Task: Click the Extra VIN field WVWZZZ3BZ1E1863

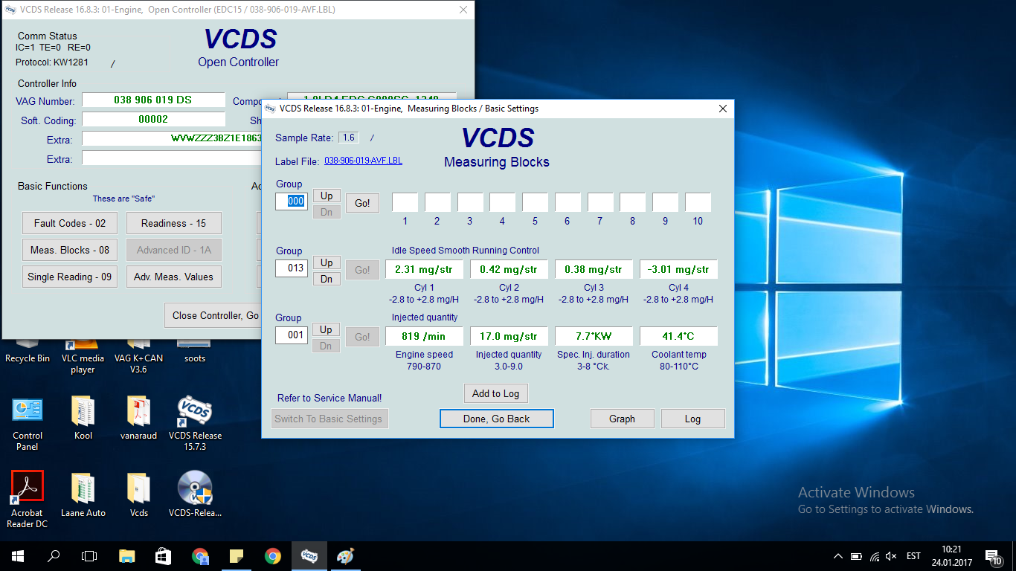Action: pos(172,138)
